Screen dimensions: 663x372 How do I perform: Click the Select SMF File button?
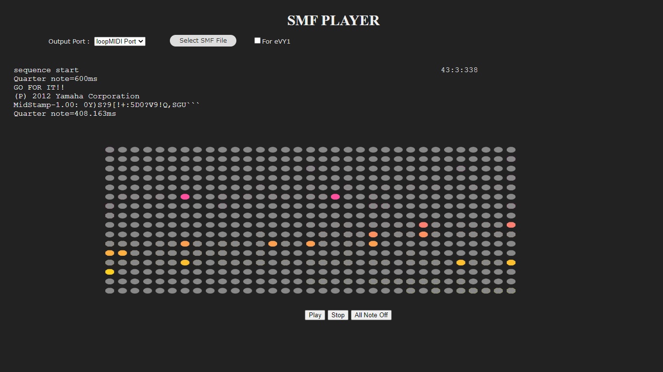coord(203,41)
